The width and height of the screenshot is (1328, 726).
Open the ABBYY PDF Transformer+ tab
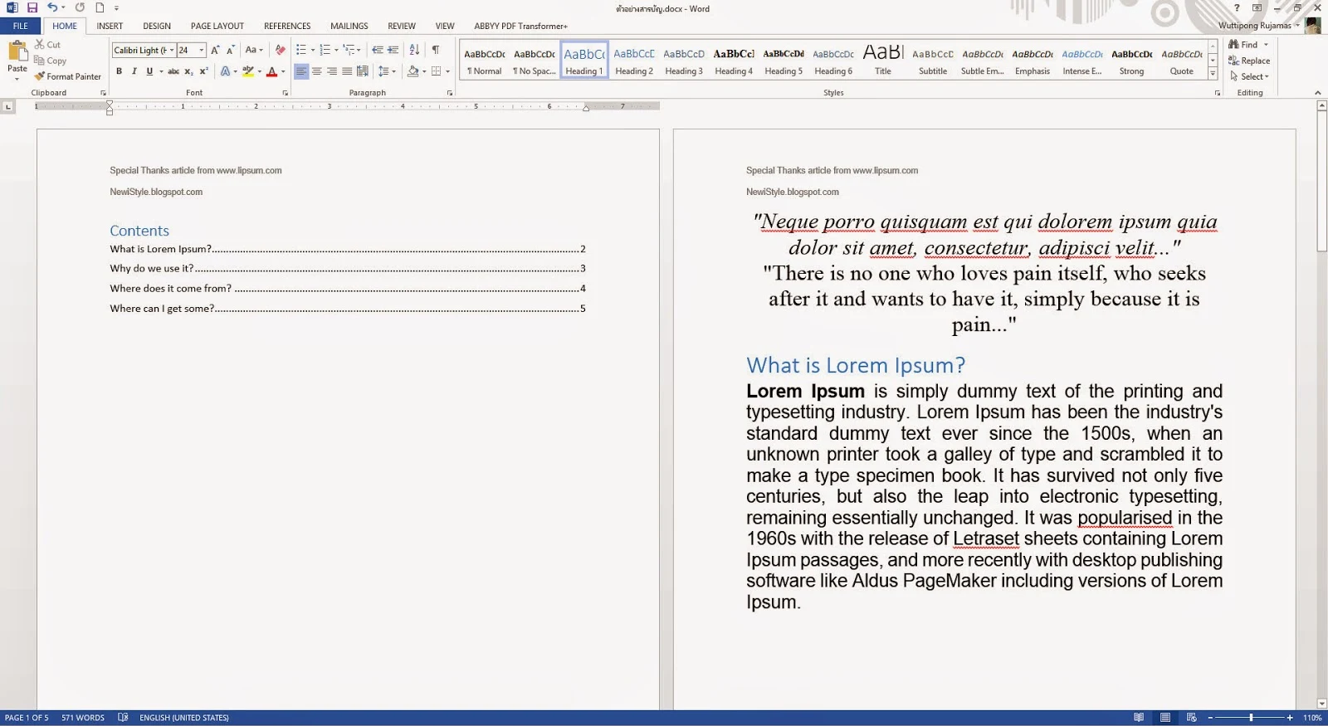pyautogui.click(x=521, y=26)
